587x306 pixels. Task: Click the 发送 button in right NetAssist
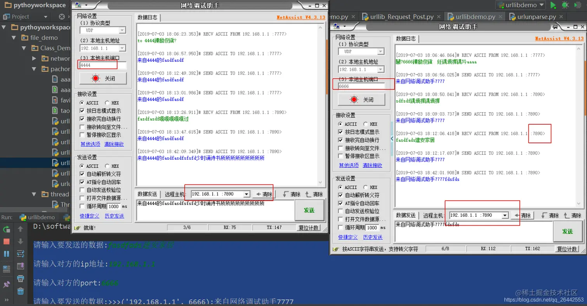567,231
